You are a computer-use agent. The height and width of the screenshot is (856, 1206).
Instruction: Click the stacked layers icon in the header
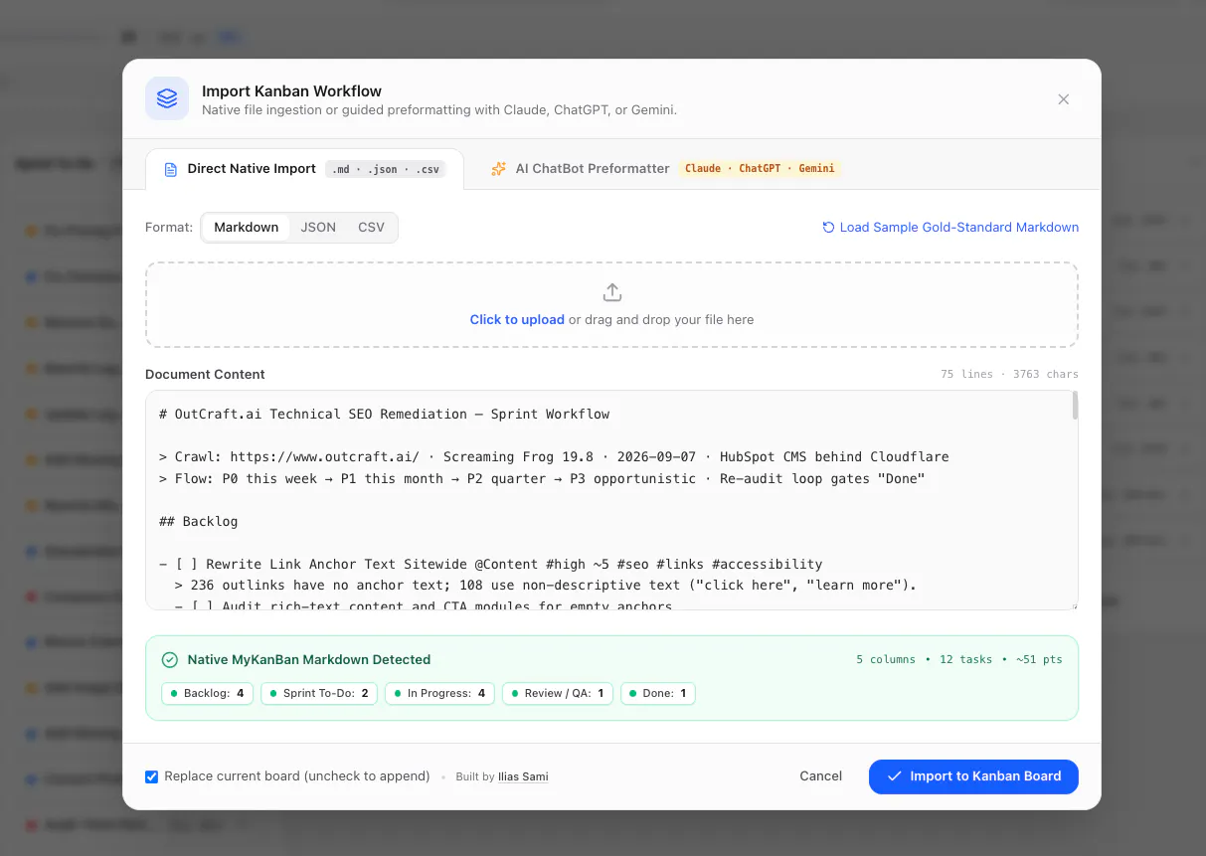pos(167,98)
